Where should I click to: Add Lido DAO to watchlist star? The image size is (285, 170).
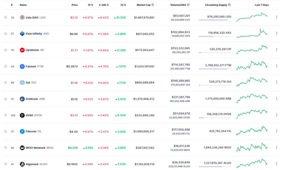[5, 18]
